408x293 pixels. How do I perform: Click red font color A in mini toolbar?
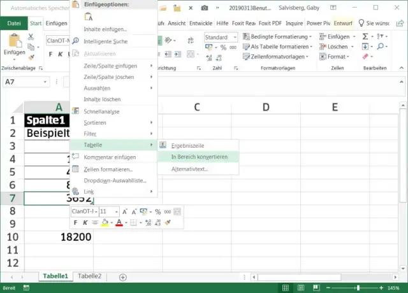pos(118,223)
